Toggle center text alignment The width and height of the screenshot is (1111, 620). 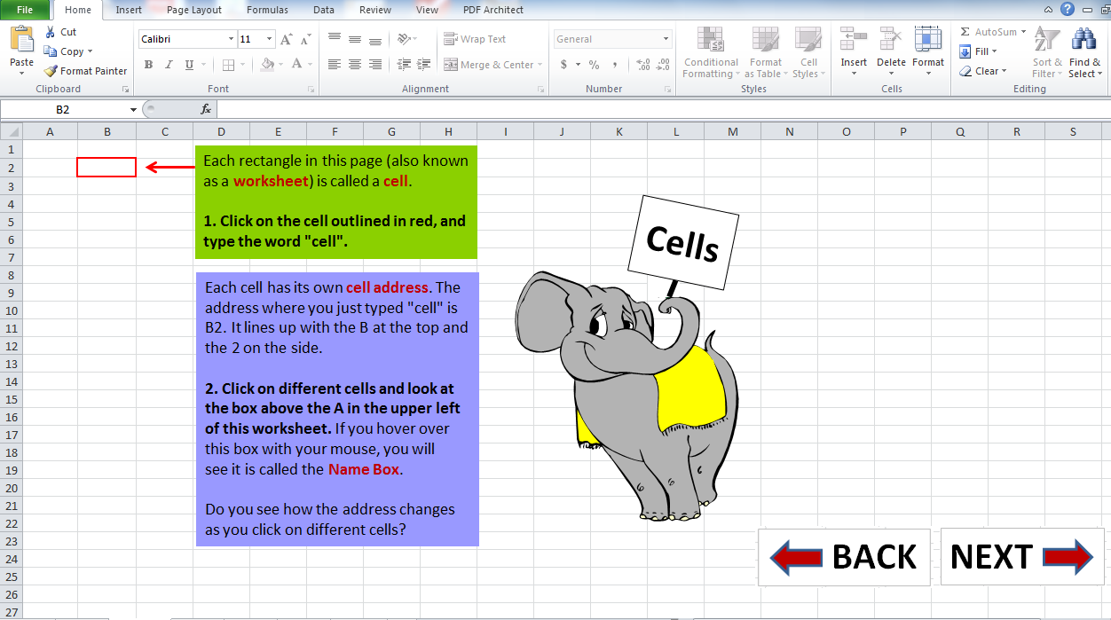[x=354, y=64]
